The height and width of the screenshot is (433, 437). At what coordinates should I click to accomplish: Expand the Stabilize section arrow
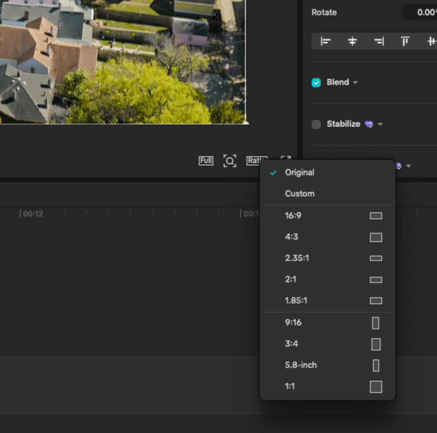pos(380,124)
